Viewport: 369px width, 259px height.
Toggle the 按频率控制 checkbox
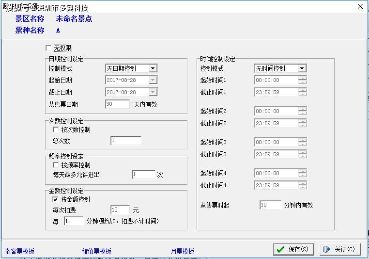pos(56,165)
